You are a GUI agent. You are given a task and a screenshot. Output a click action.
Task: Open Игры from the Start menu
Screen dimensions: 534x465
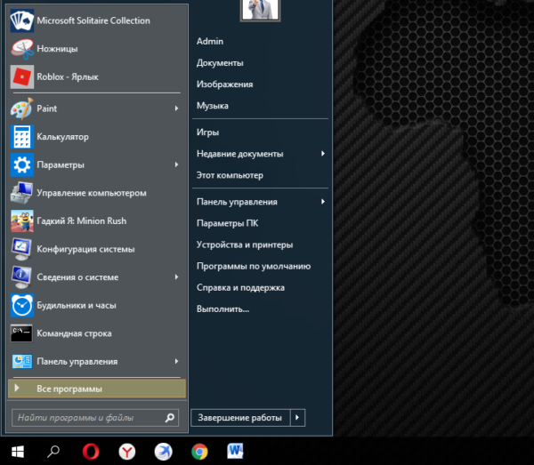[x=207, y=132]
